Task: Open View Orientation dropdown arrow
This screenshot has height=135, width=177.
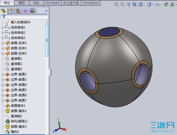Action: [144, 5]
